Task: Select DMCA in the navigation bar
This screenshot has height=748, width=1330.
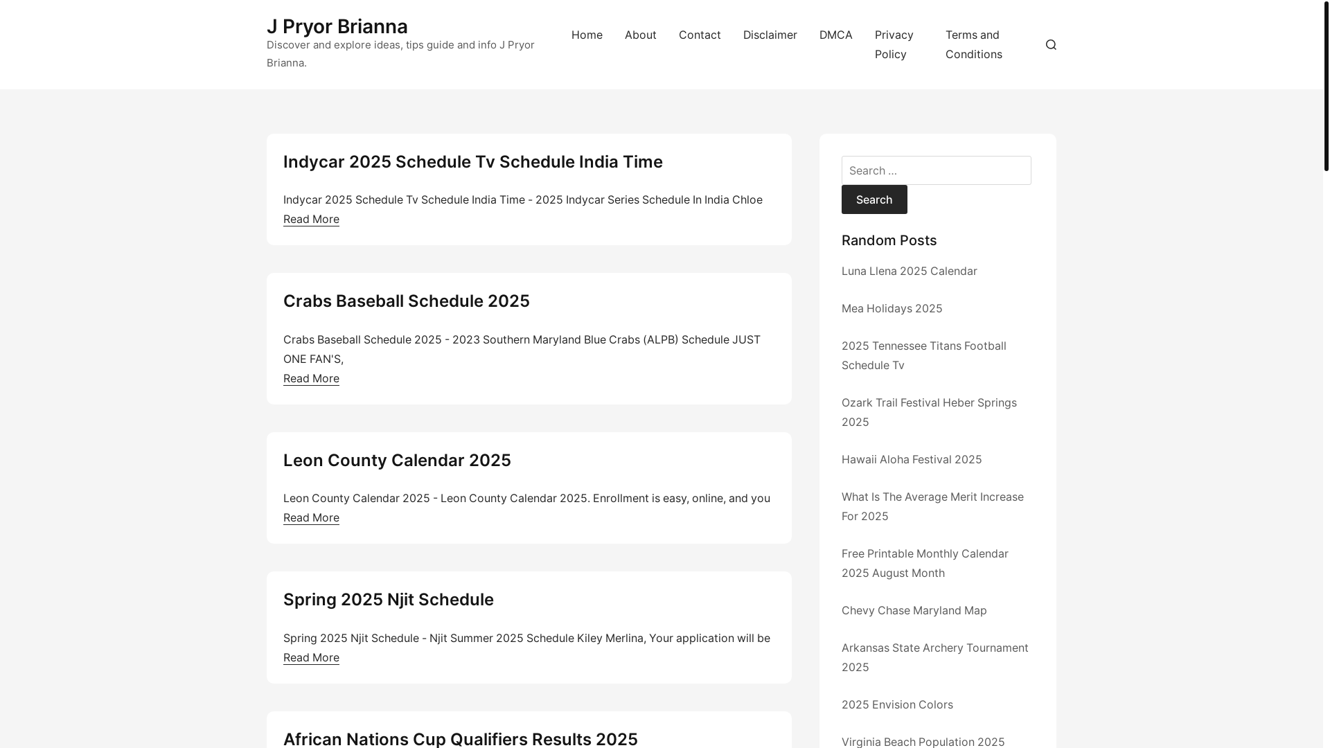Action: click(x=835, y=35)
